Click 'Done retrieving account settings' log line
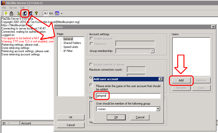The width and height of the screenshot is (218, 133). (x=21, y=54)
